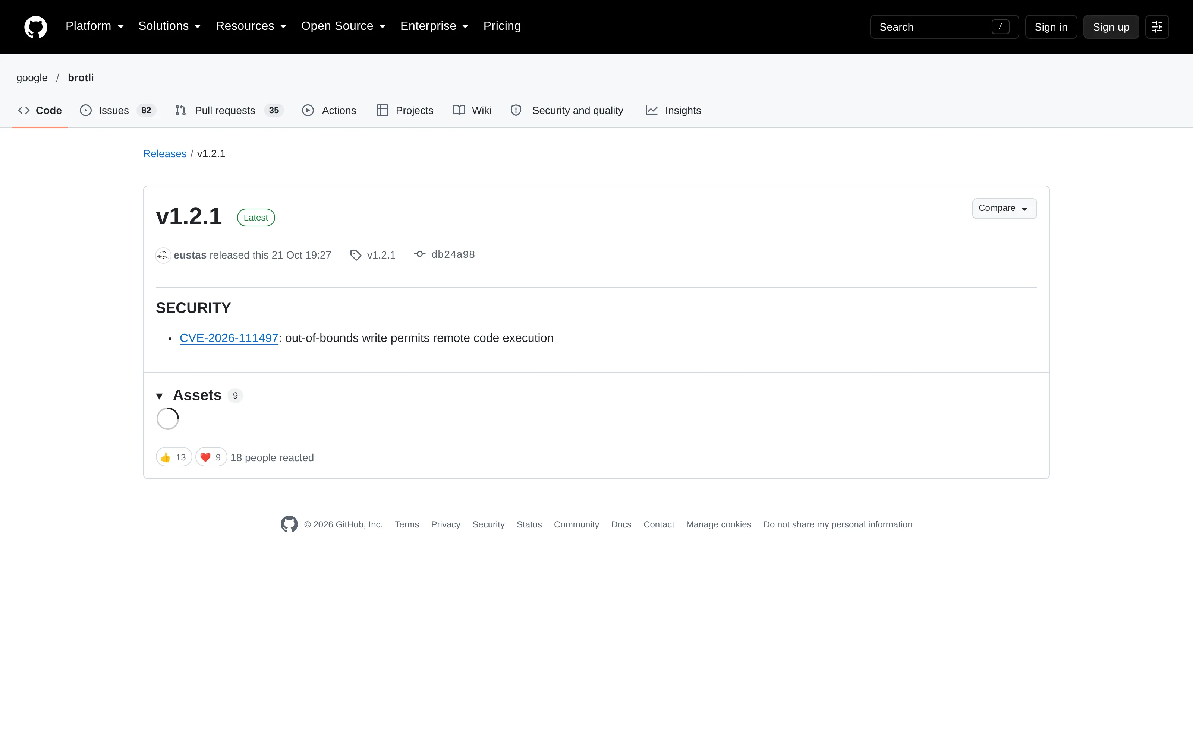
Task: Expand the Enterprise menu
Action: click(x=434, y=26)
